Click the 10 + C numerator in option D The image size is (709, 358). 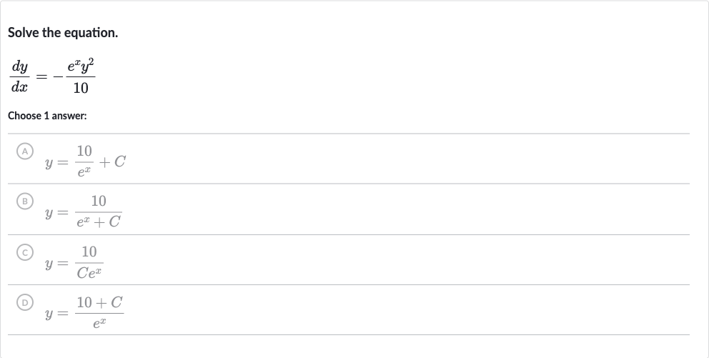coord(99,302)
